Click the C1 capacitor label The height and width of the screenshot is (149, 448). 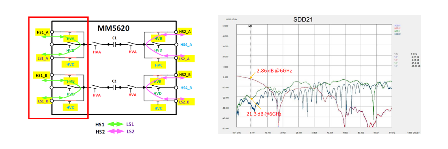pos(114,38)
